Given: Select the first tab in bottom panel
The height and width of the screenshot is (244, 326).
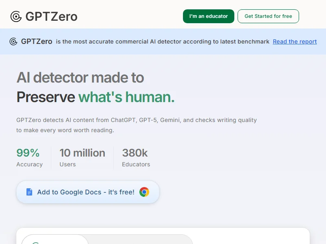Looking at the screenshot, I should tap(55, 240).
